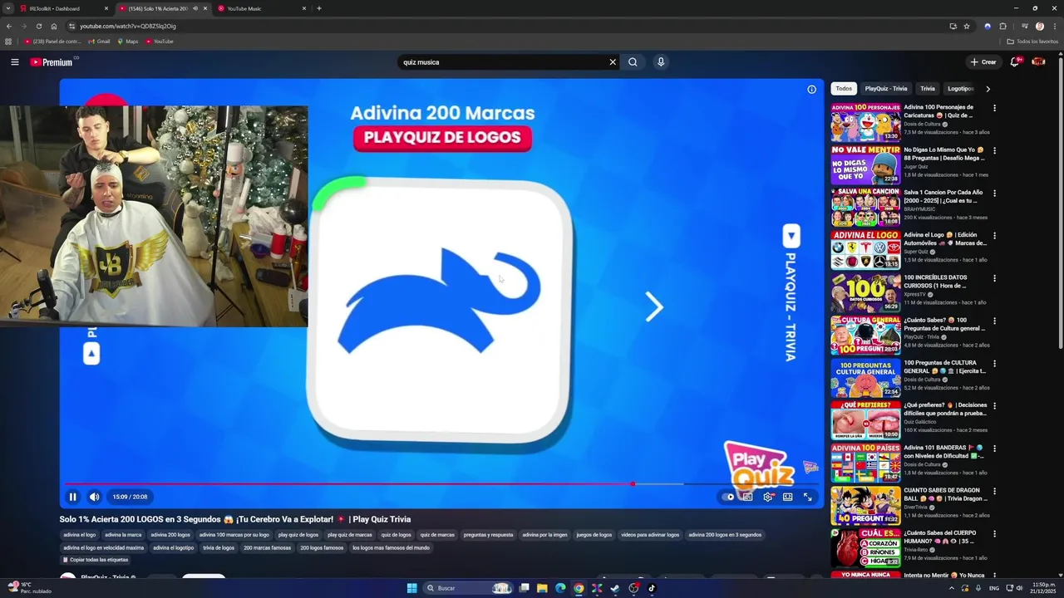Viewport: 1064px width, 598px height.
Task: Mute the playing tab via its speaker icon
Action: [x=195, y=8]
